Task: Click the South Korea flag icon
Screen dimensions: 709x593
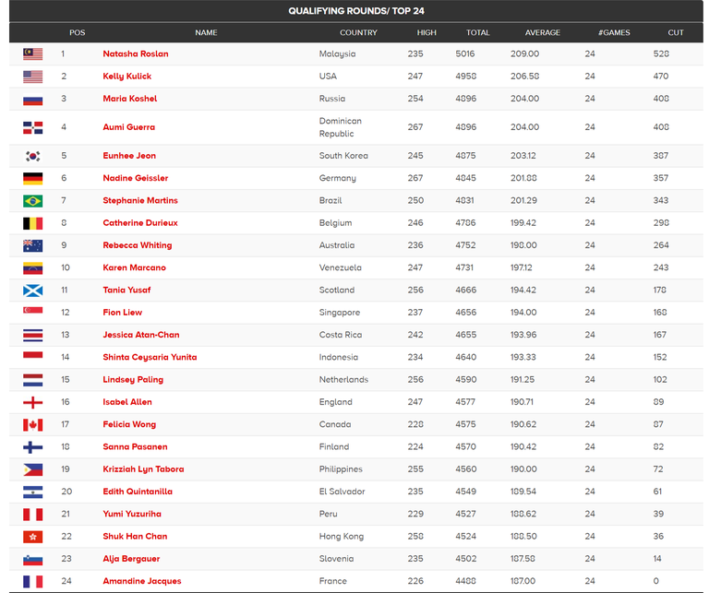Action: (32, 156)
